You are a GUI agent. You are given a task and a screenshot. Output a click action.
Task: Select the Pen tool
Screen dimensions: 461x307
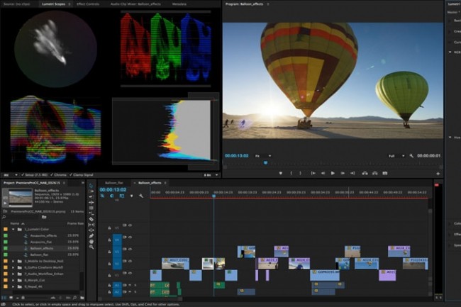click(x=91, y=236)
